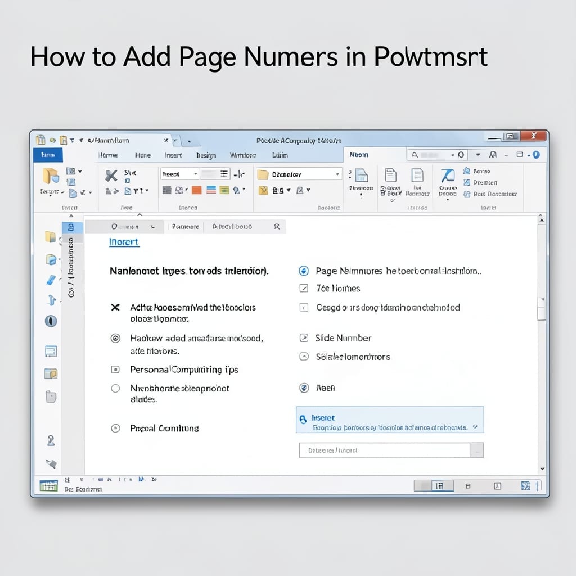The image size is (576, 576).
Task: Select the Prœoal Conntuns radio option
Action: click(115, 428)
